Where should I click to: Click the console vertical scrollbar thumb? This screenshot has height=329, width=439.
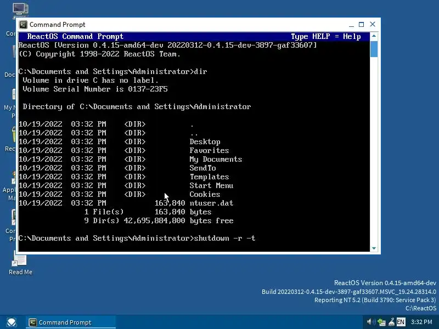[374, 49]
